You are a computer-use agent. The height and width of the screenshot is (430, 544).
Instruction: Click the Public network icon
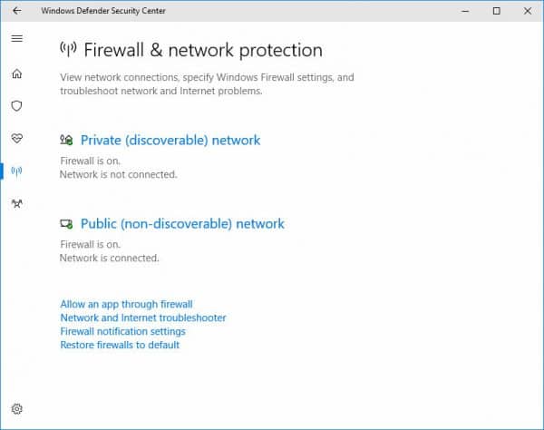pos(66,224)
